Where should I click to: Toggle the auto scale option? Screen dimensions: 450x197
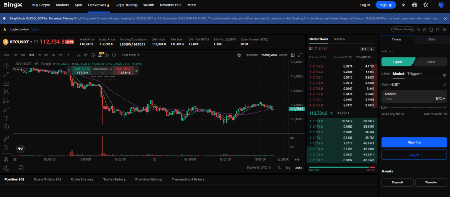pyautogui.click(x=298, y=168)
